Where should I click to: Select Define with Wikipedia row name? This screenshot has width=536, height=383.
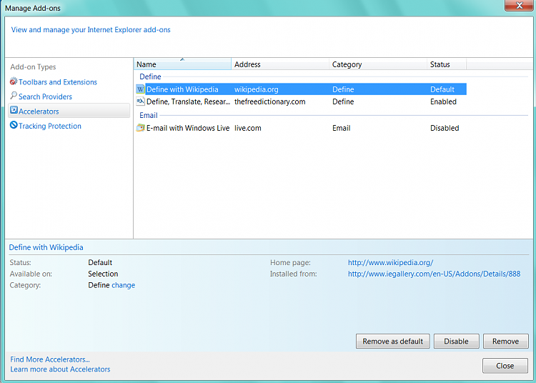182,89
